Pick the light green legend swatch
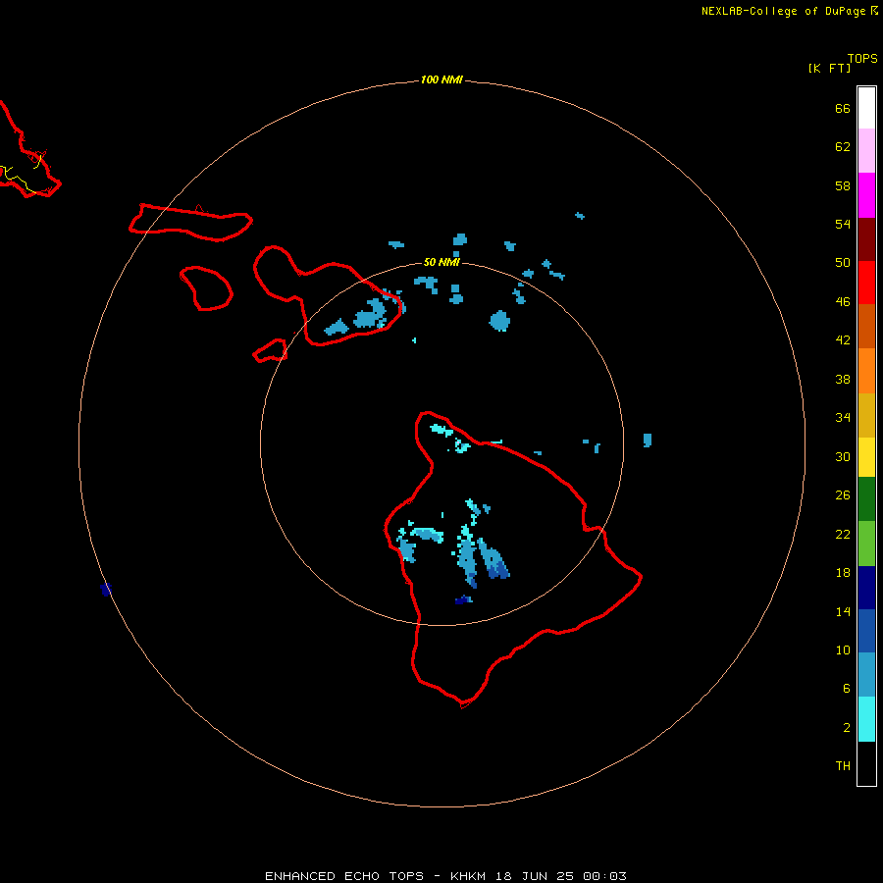The height and width of the screenshot is (883, 883). (x=866, y=544)
